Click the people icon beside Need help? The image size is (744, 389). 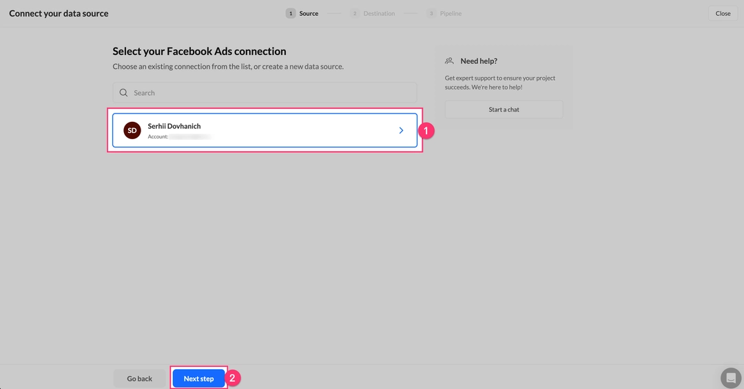[x=450, y=61]
